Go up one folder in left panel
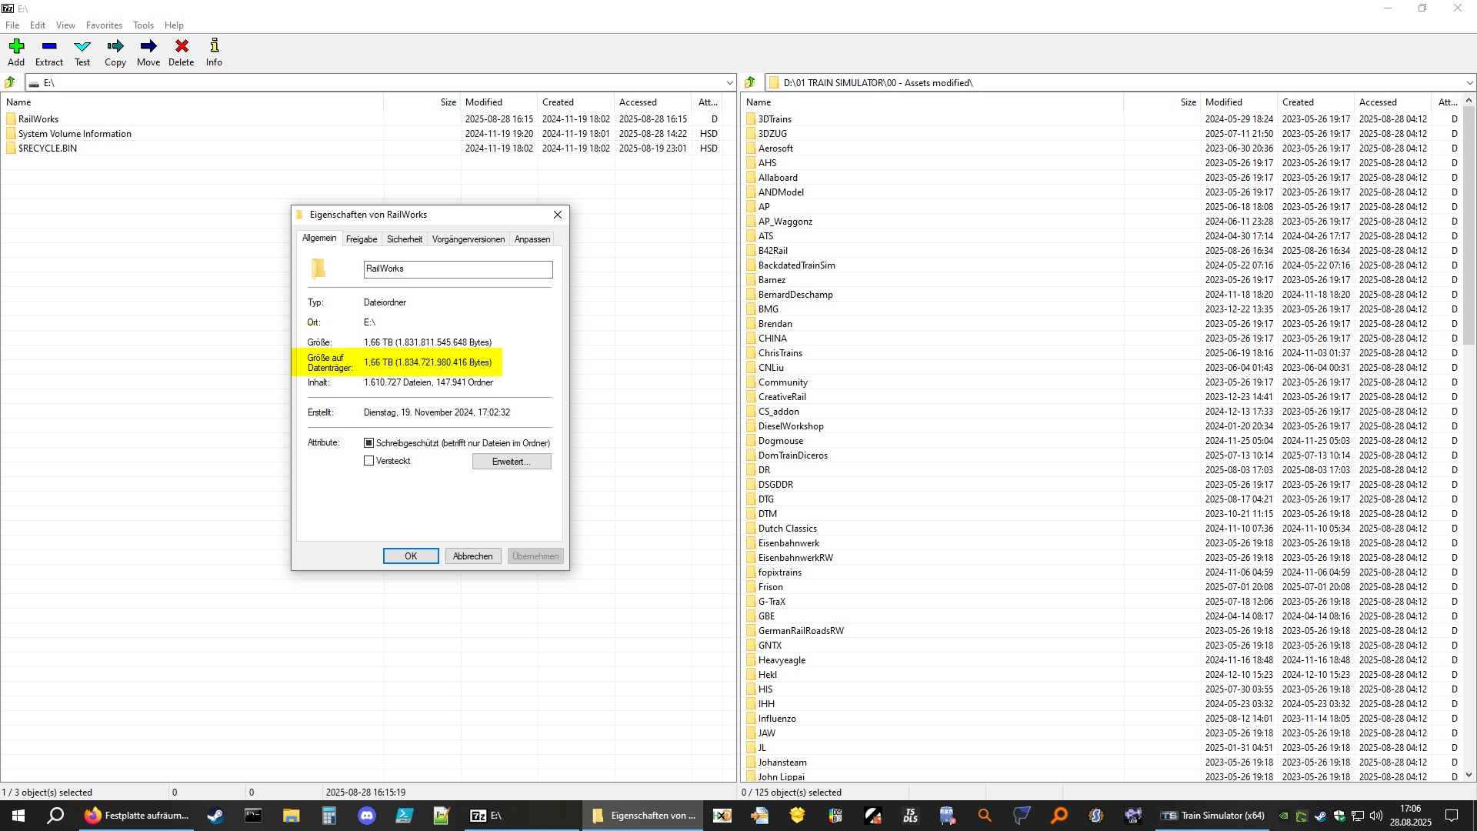Screen dimensions: 1477x831 (11, 82)
